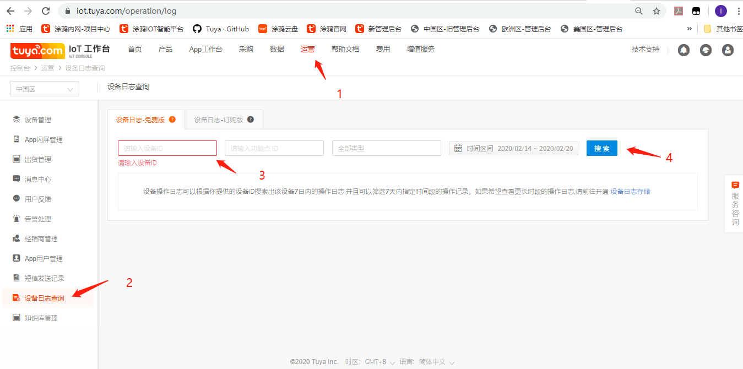Open the 涂鸦IOT智能平台 bookmark
This screenshot has height=369, width=743.
click(151, 29)
